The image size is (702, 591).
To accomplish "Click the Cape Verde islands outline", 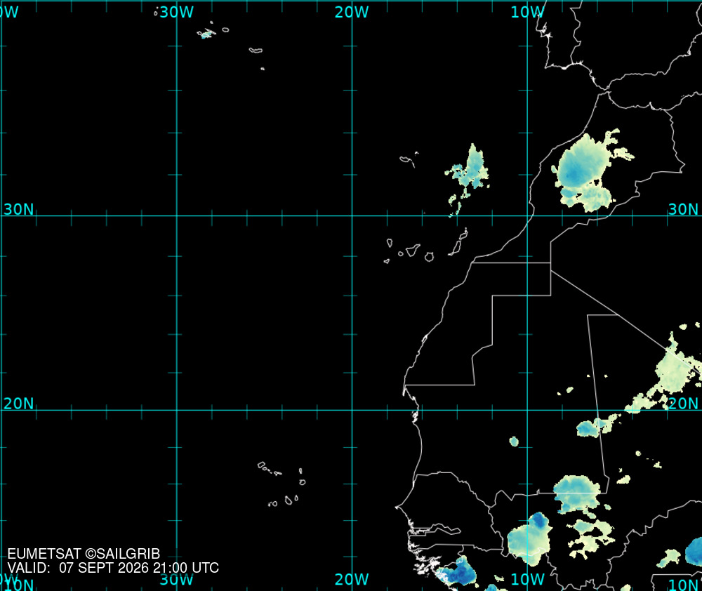I will (282, 484).
